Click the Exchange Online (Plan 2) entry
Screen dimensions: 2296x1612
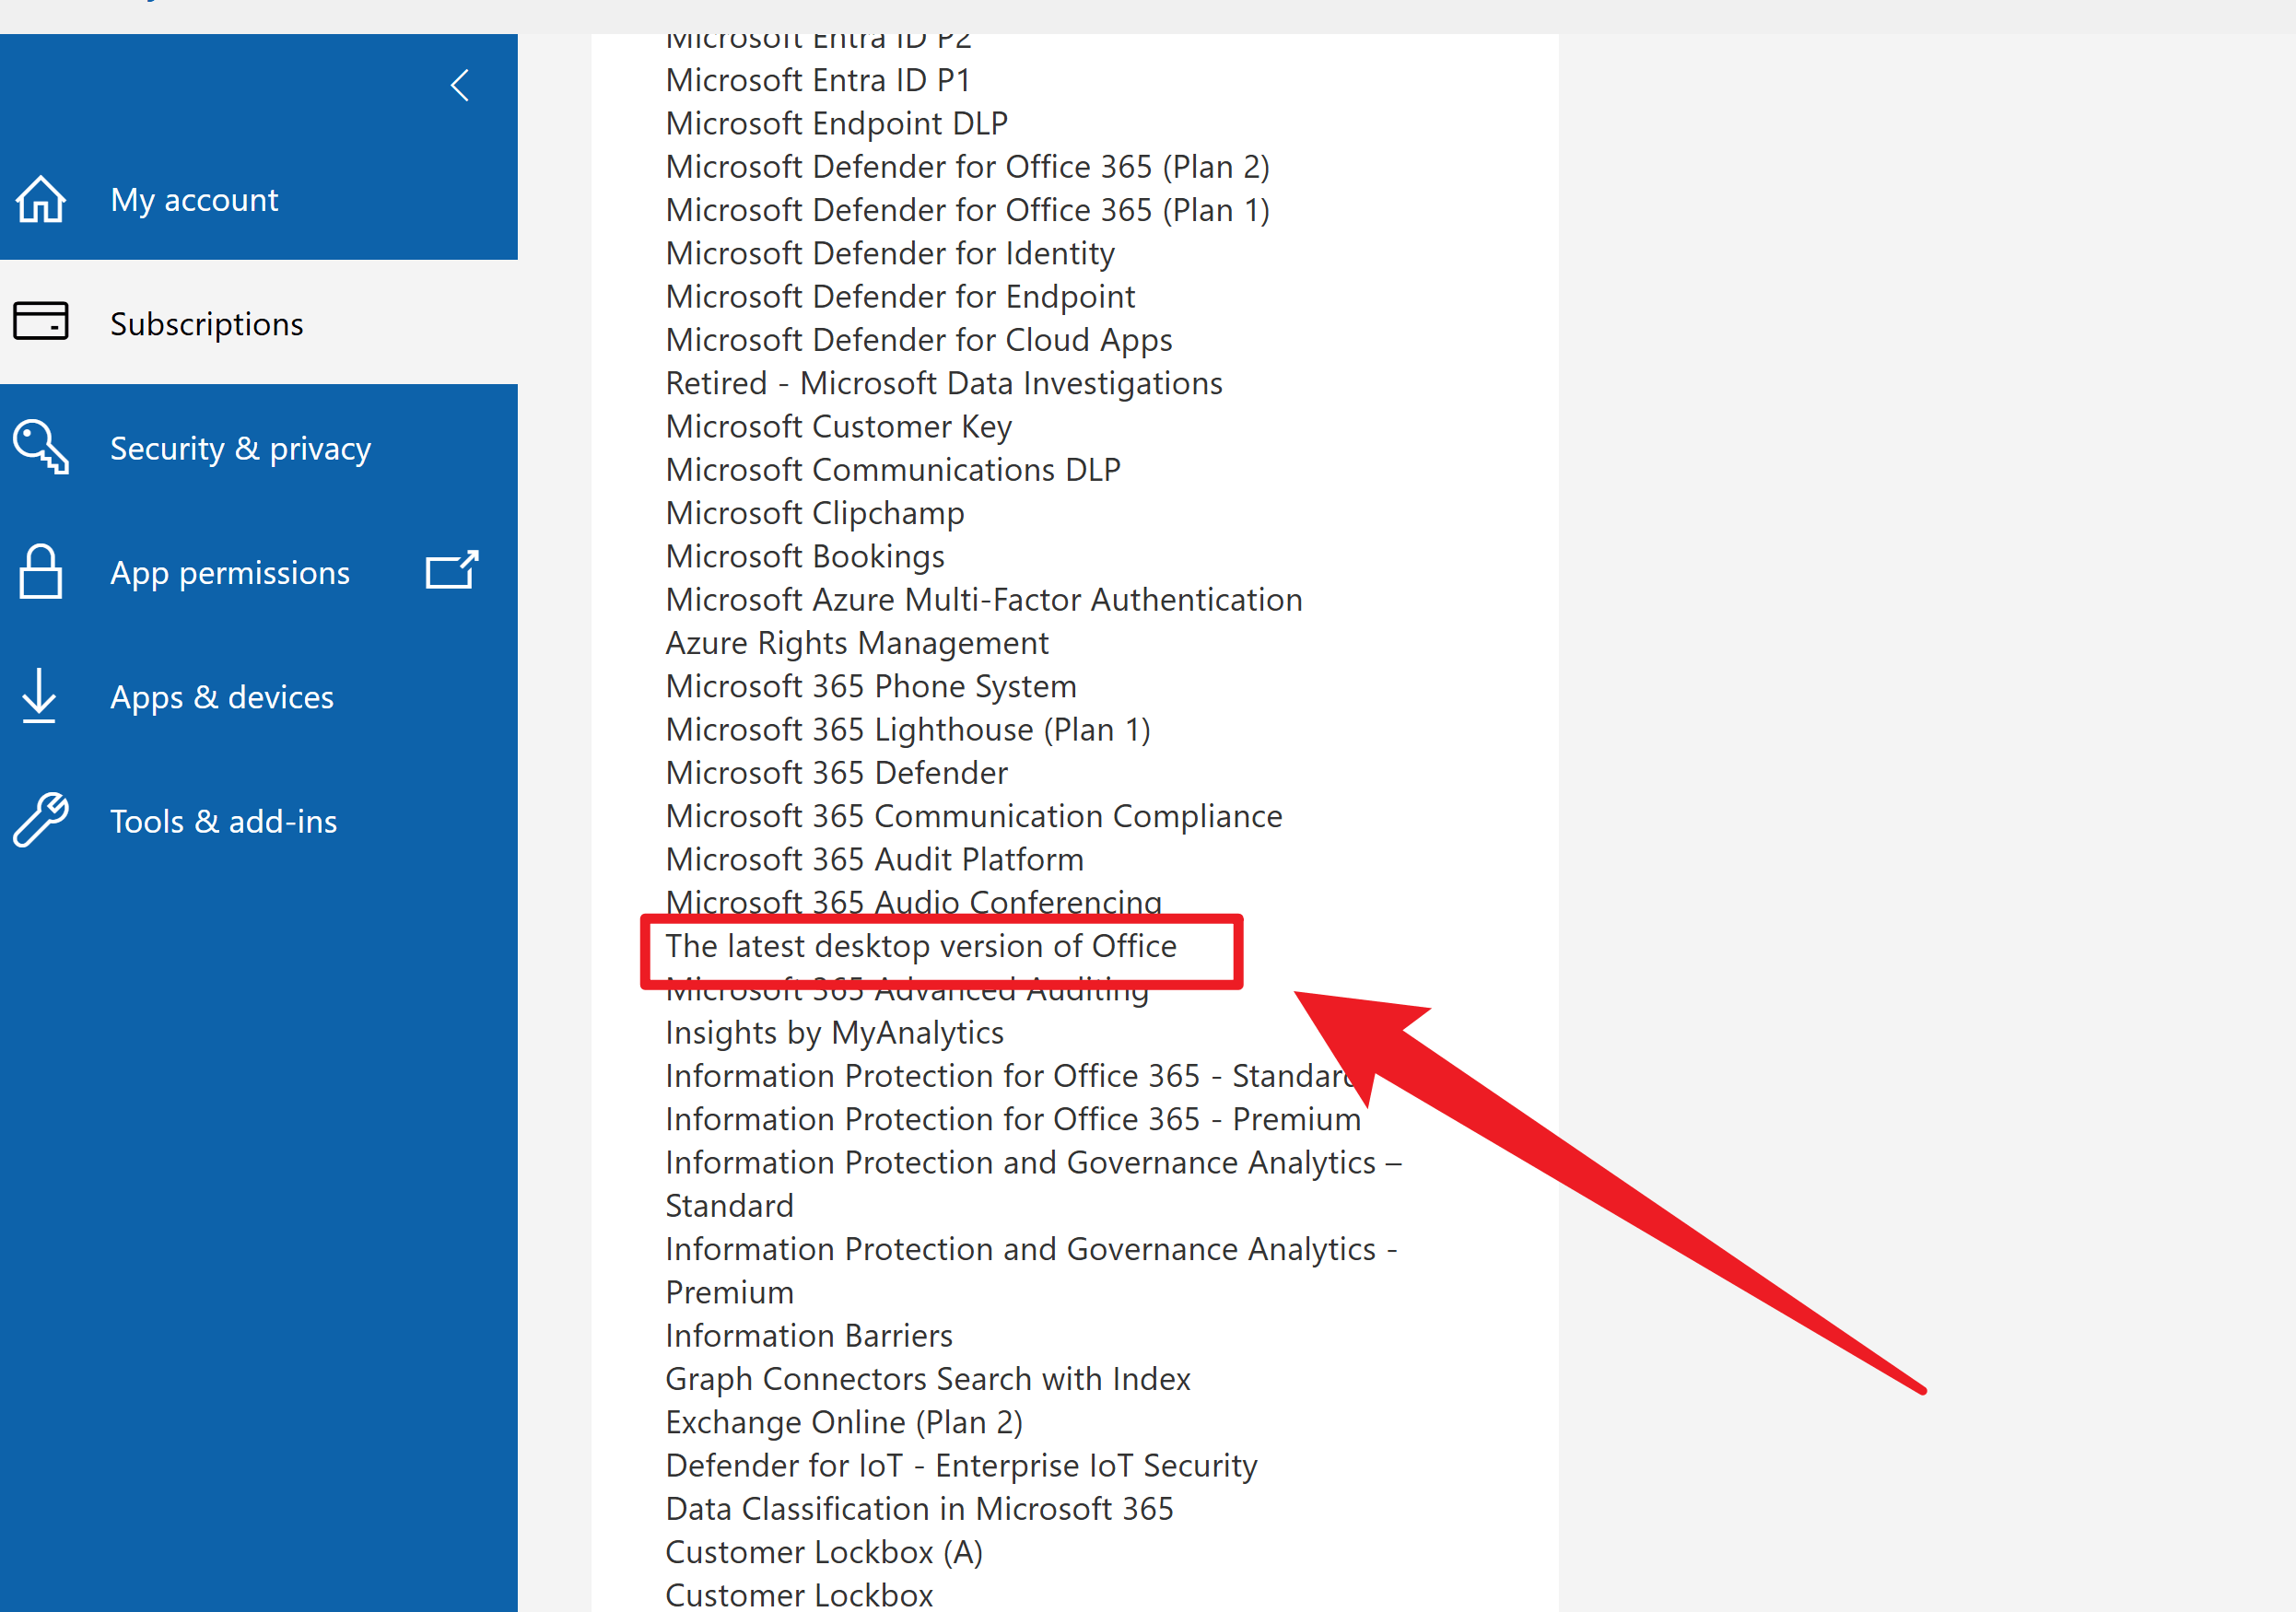843,1422
